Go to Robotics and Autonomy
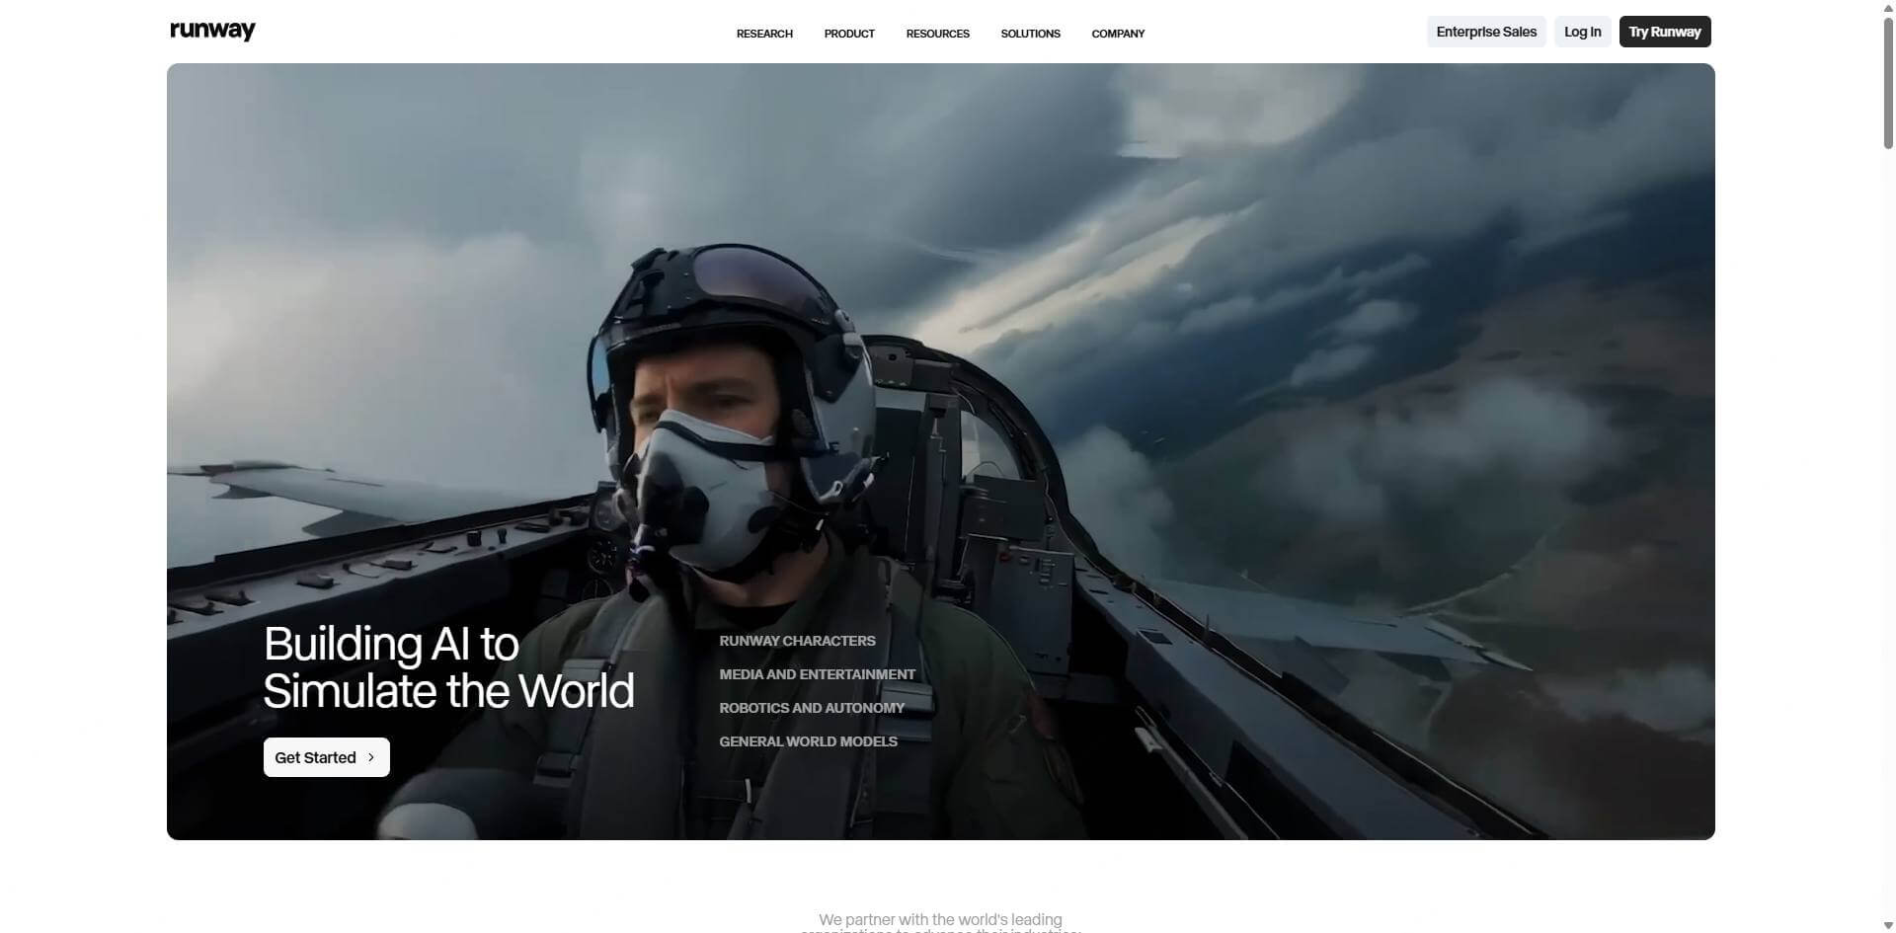 point(811,708)
